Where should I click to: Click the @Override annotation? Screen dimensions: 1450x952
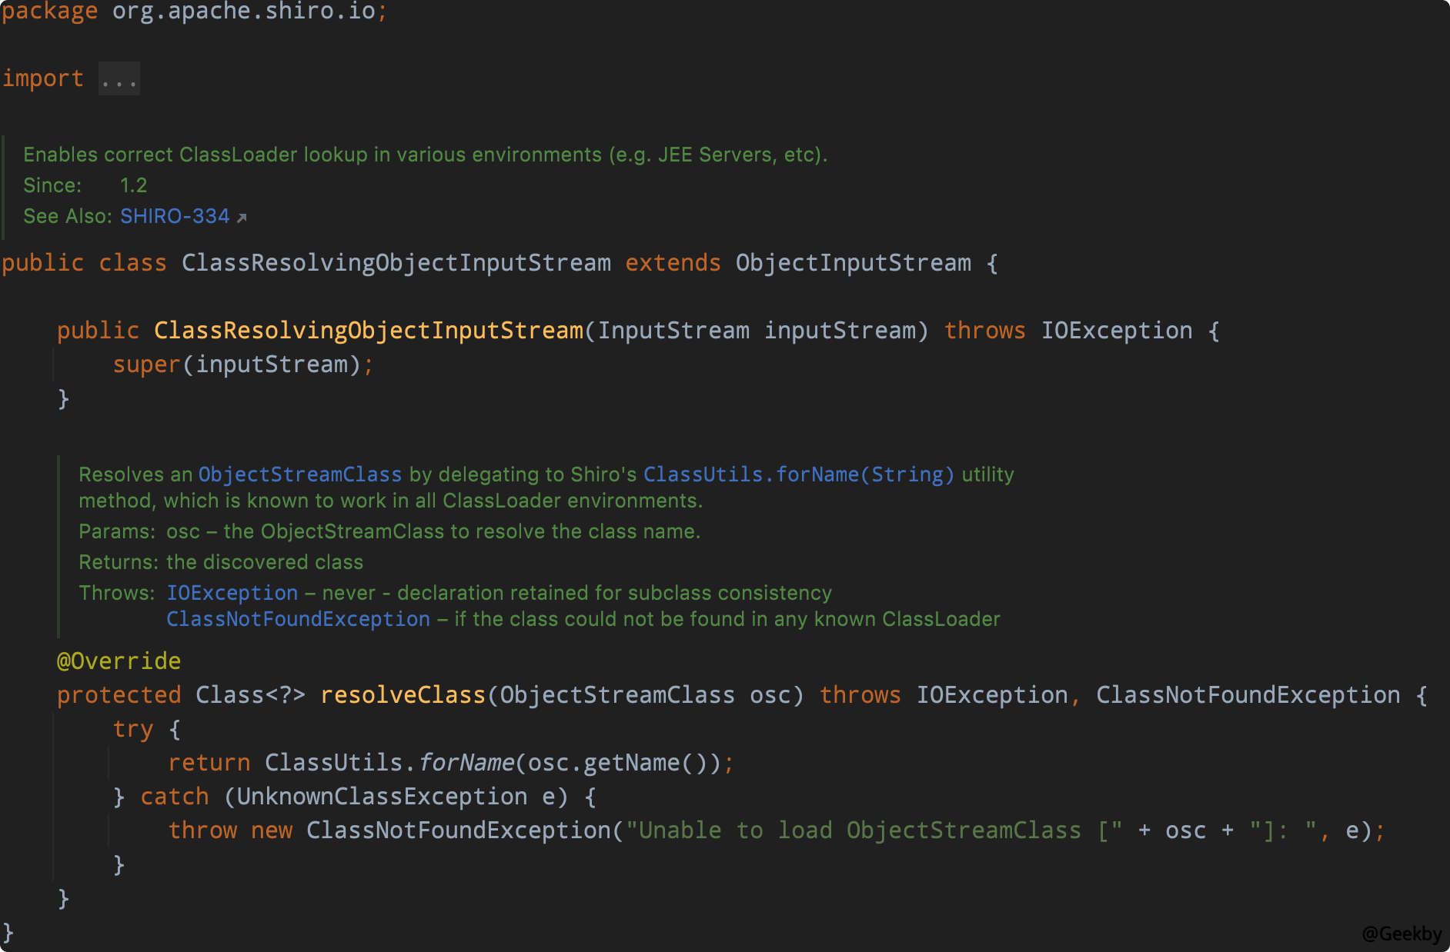pos(119,661)
